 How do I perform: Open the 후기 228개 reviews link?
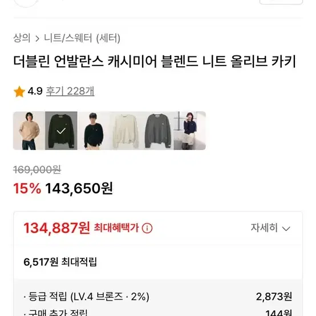coord(70,91)
